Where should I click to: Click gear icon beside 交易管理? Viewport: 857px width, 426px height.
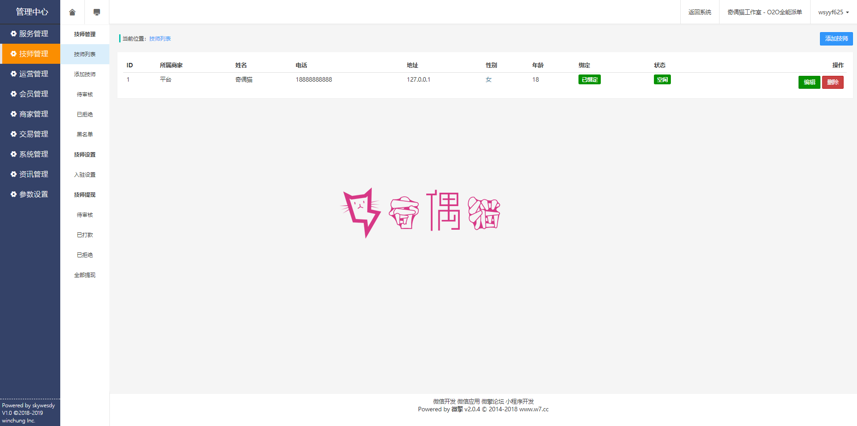(x=13, y=134)
